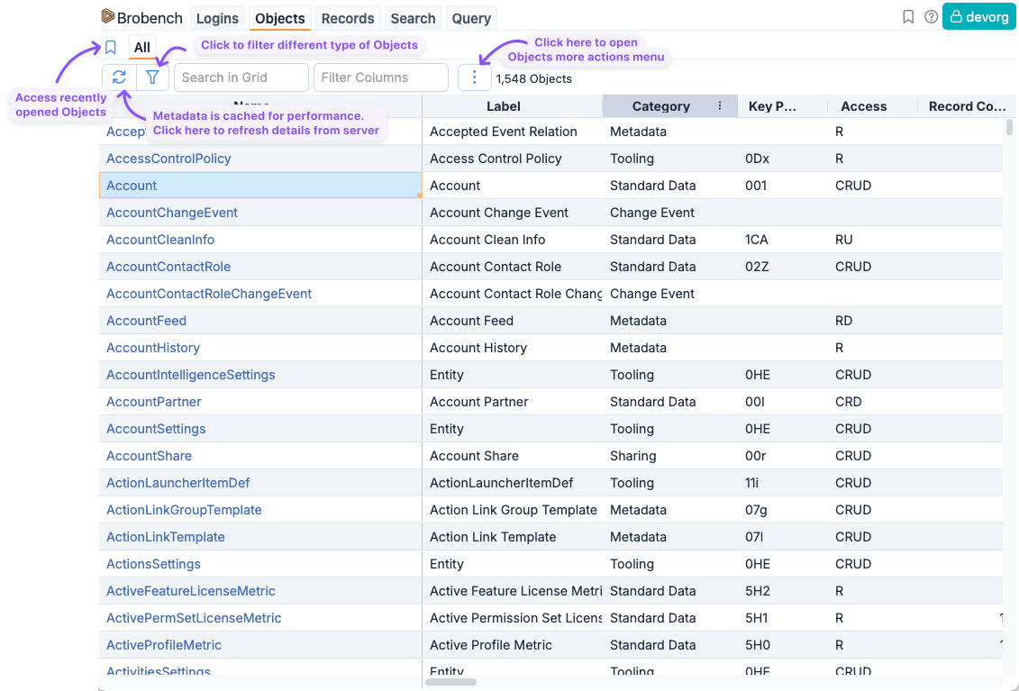Select the 'Accepted Event Relation' label cell
1019x691 pixels.
click(x=513, y=132)
